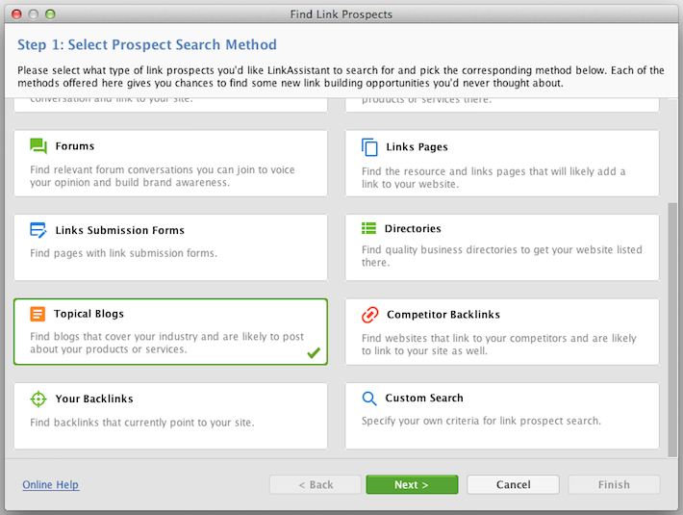Click 'Find blogs that cover your industry' text
The width and height of the screenshot is (683, 515).
166,343
